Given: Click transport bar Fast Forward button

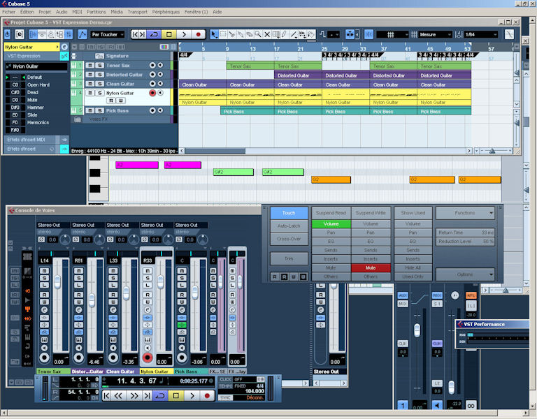Looking at the screenshot, I should pos(134,396).
